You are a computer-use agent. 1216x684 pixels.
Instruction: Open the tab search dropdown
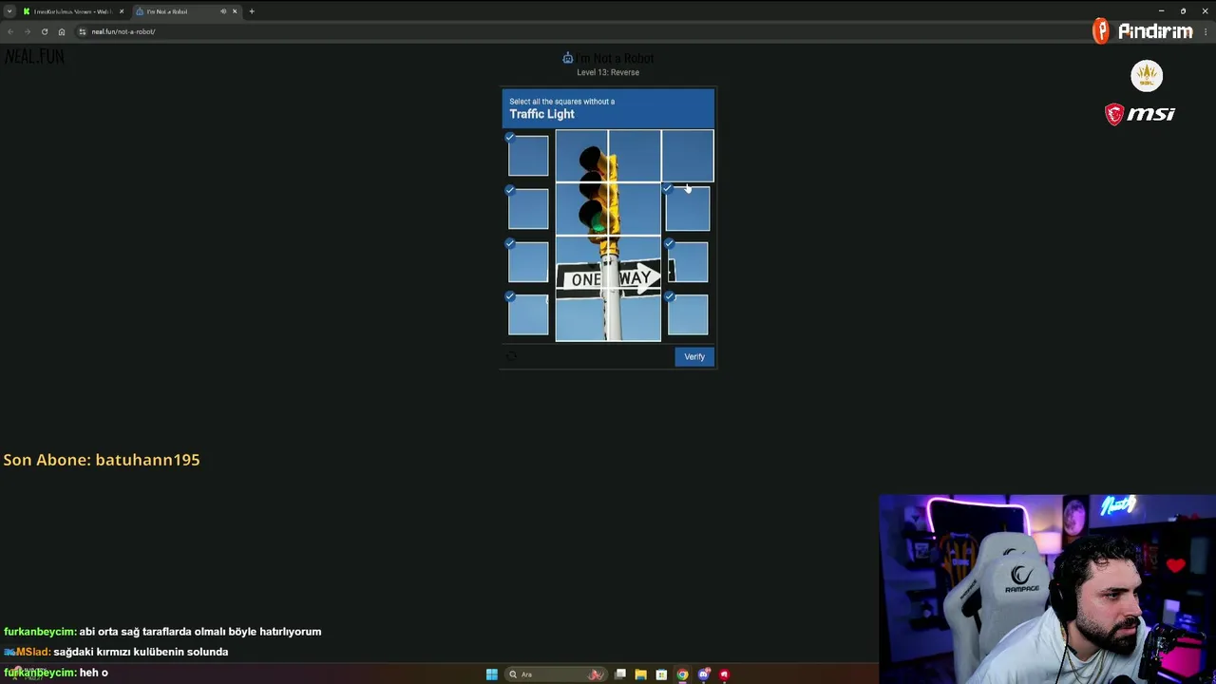(x=9, y=11)
